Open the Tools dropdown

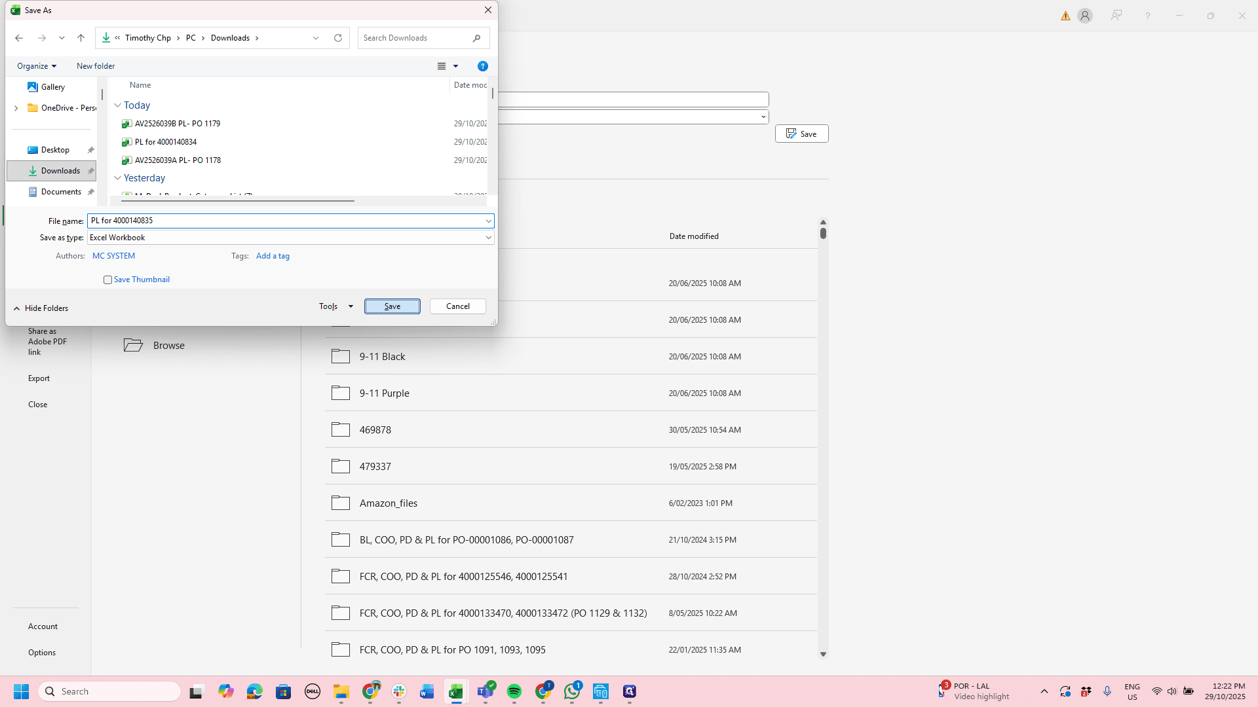(335, 306)
